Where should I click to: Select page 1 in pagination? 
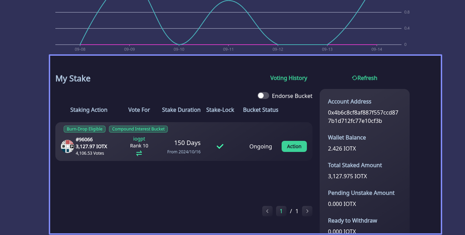pos(281,211)
